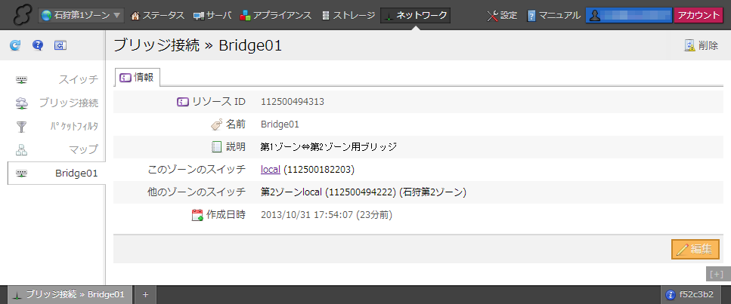Follow the local switch link
Image resolution: width=731 pixels, height=304 pixels.
[x=271, y=169]
